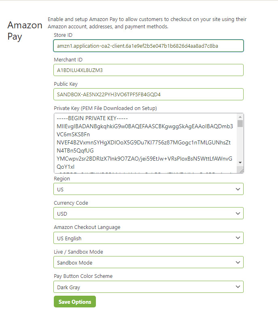
Task: Expand the Currency Code dropdown
Action: 148,213
